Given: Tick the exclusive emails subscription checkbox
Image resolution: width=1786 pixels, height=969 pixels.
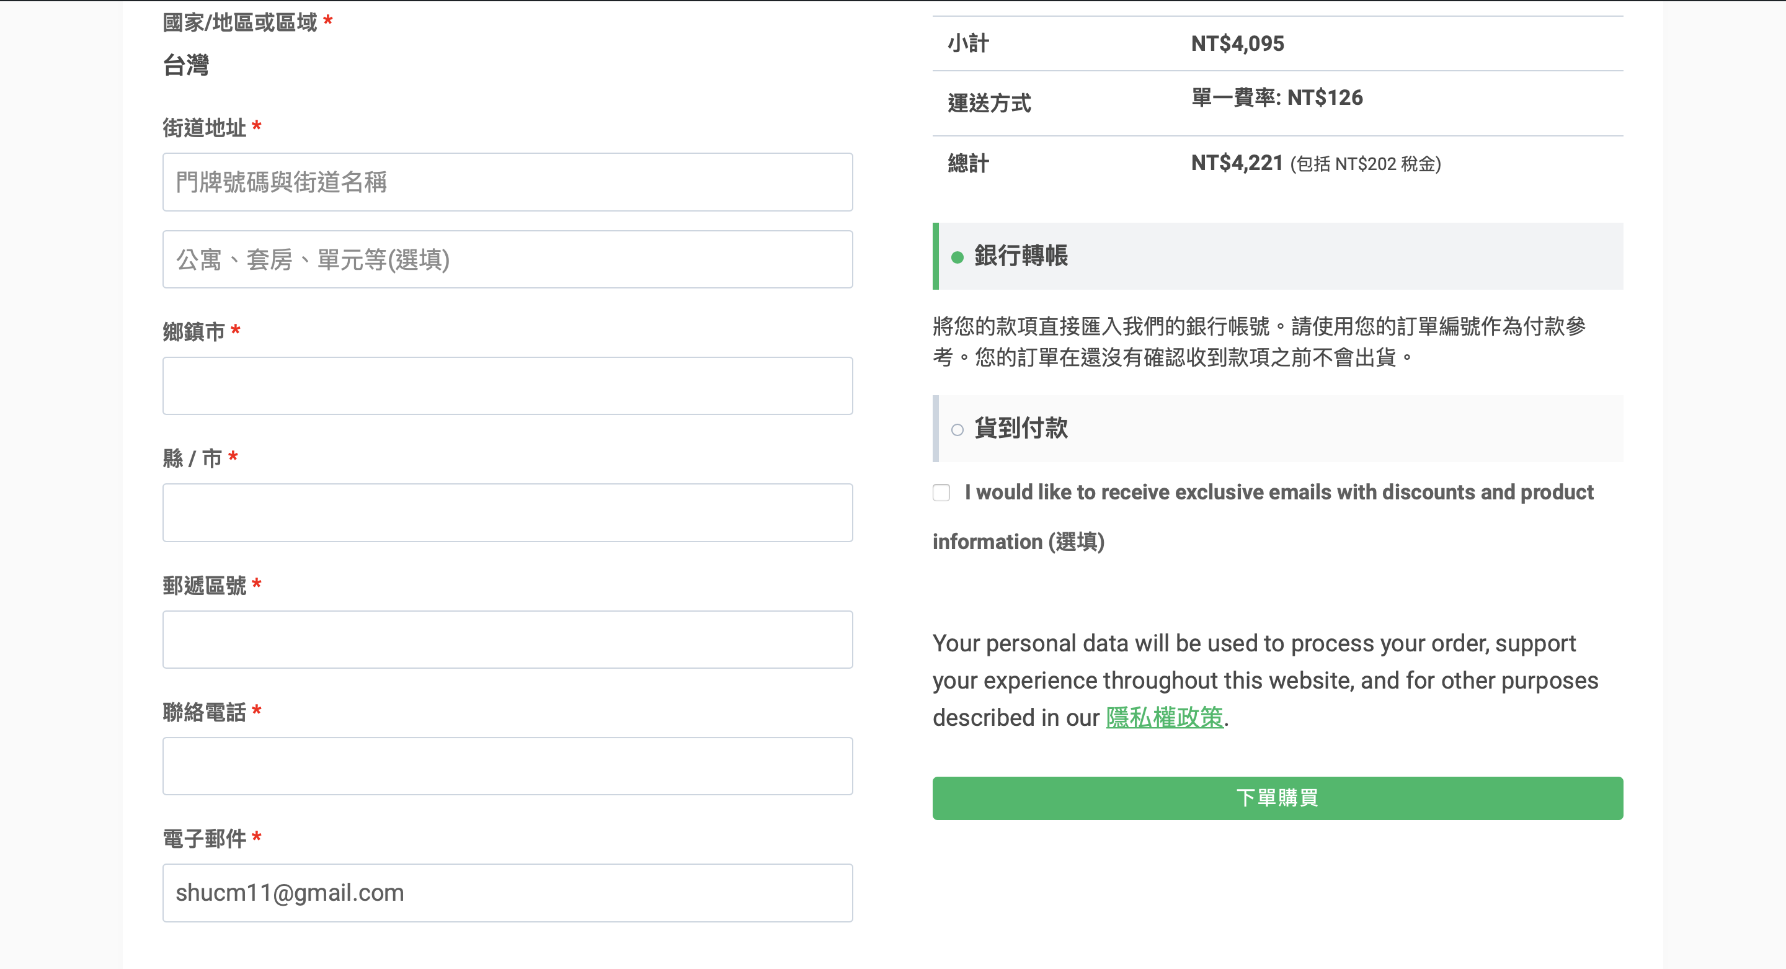Looking at the screenshot, I should (x=941, y=493).
